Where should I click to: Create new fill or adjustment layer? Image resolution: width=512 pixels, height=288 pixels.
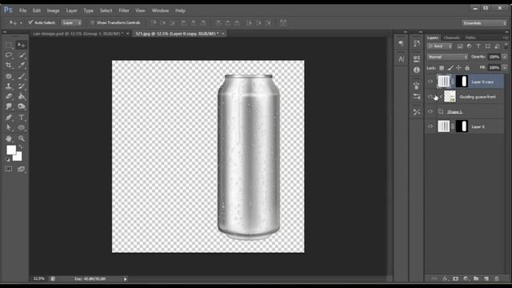[466, 278]
